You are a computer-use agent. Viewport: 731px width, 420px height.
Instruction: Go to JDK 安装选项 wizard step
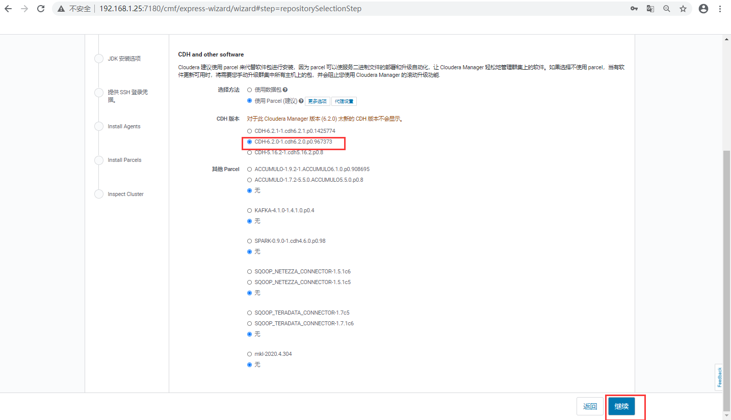coord(124,59)
